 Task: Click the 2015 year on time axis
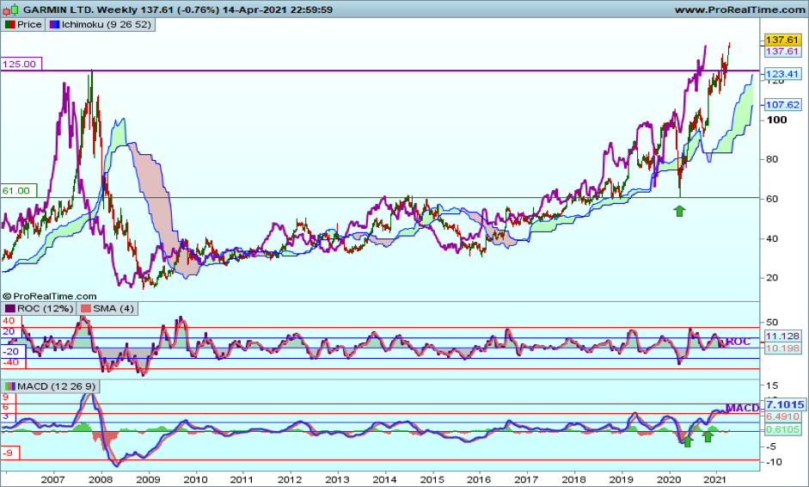[432, 480]
